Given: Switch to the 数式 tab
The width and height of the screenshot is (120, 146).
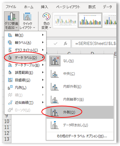Looking at the screenshot, I should coord(92,7).
